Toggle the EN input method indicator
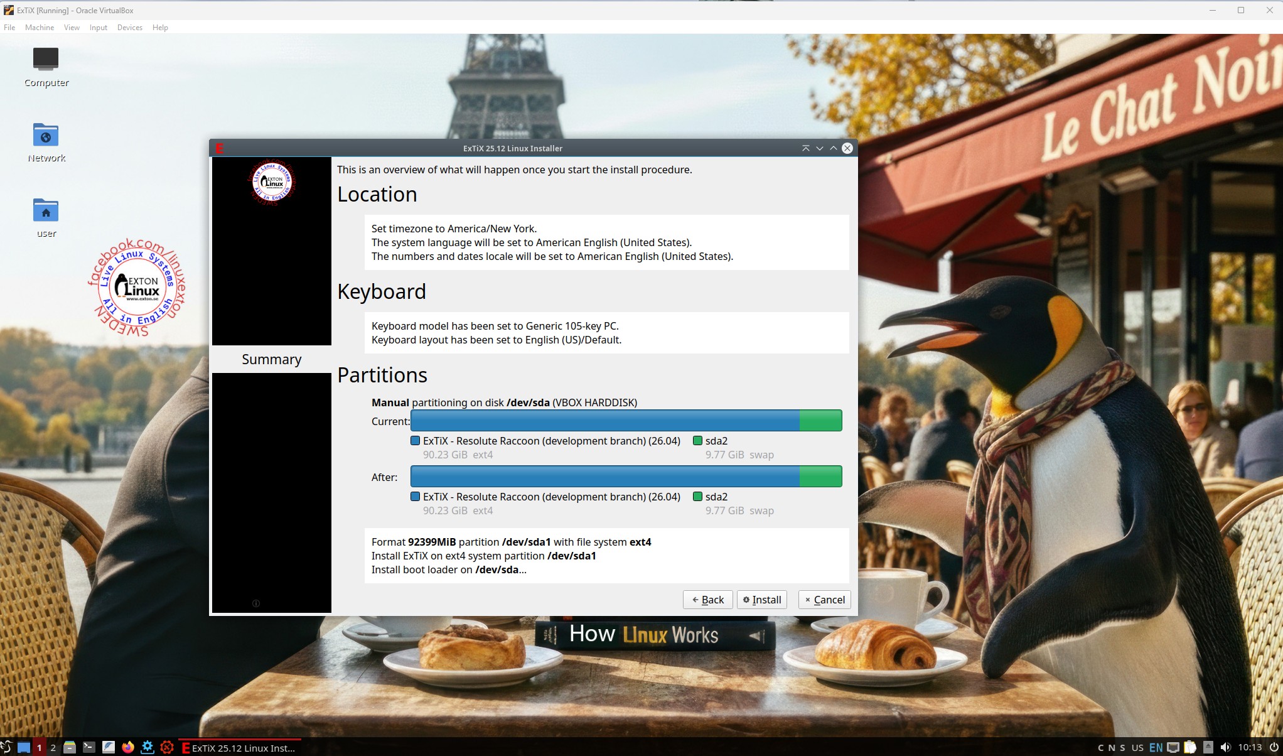Viewport: 1283px width, 756px height. 1156,747
